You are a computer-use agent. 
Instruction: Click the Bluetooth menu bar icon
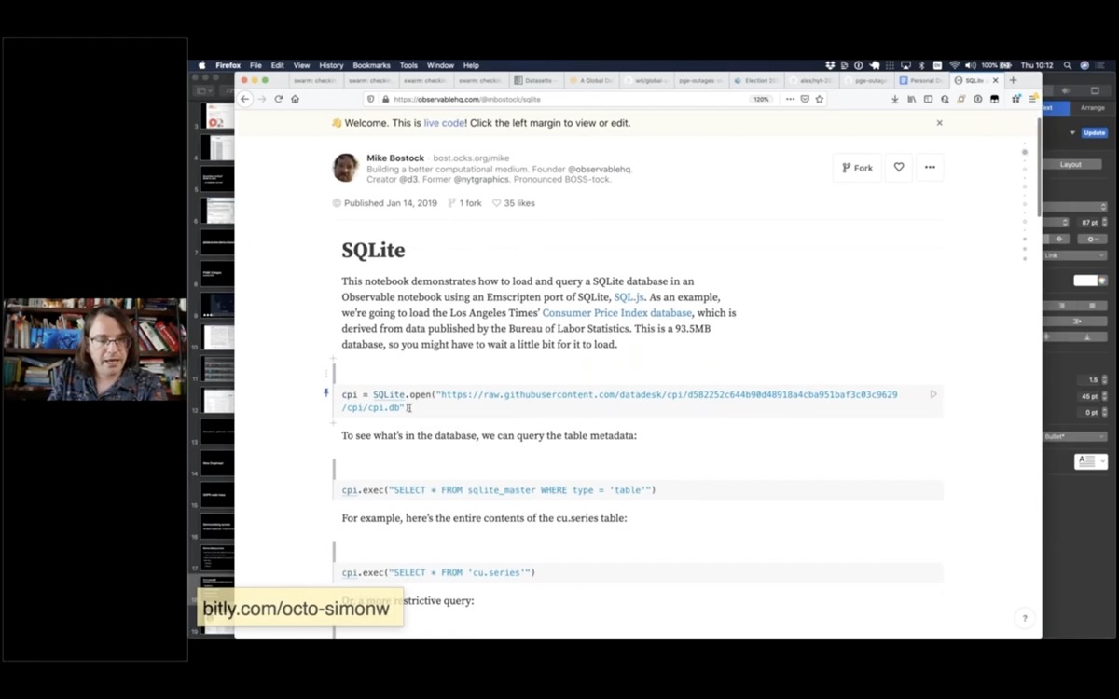921,65
